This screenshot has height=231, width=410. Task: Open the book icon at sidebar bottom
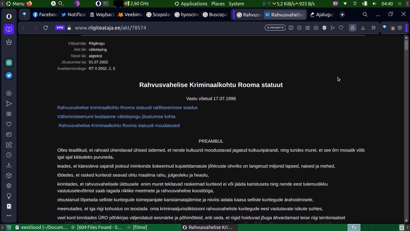pos(9,206)
